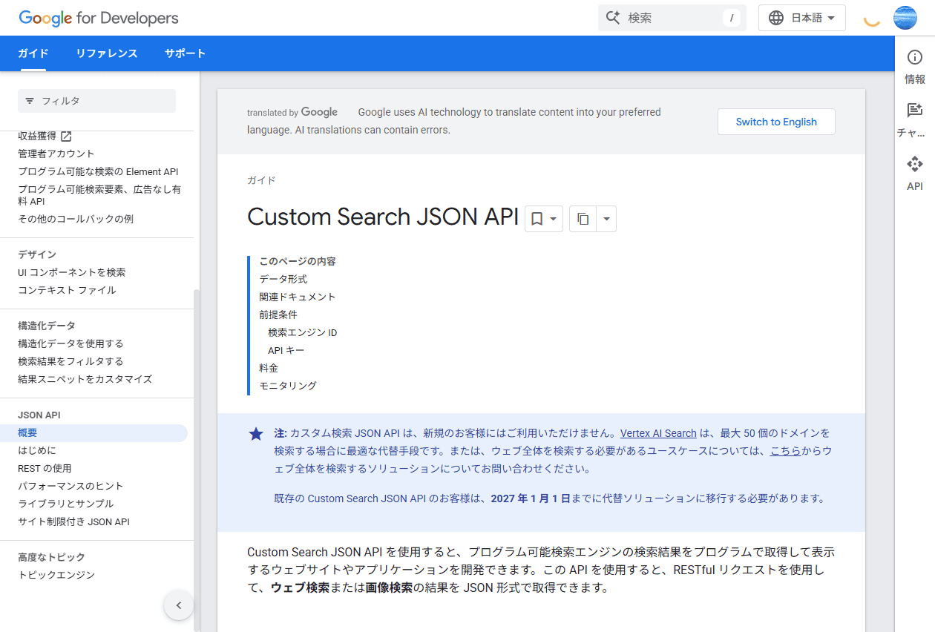Screen dimensions: 935x632
Task: Expand the bookmark dropdown arrow
Action: click(x=554, y=219)
